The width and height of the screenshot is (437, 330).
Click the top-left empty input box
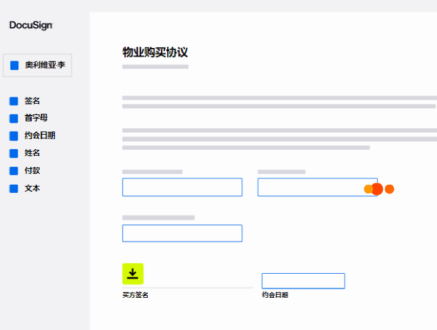(x=182, y=187)
